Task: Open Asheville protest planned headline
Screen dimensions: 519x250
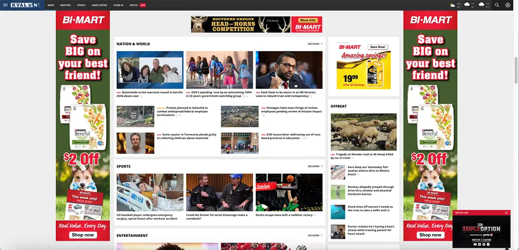Action: click(x=183, y=111)
